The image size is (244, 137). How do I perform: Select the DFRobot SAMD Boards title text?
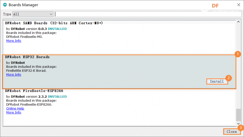54,23
